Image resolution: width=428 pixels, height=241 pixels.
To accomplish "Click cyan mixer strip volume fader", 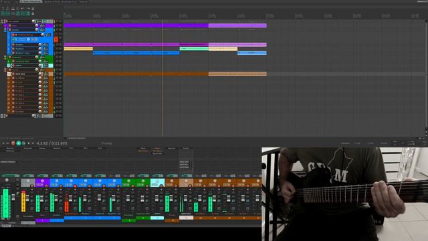I will pyautogui.click(x=156, y=198).
